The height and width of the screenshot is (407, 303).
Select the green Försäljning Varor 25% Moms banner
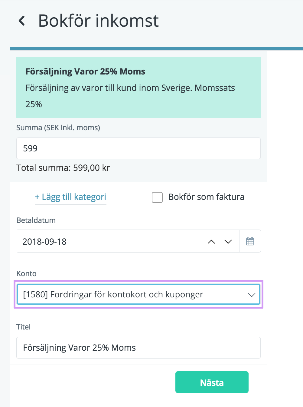pyautogui.click(x=138, y=87)
